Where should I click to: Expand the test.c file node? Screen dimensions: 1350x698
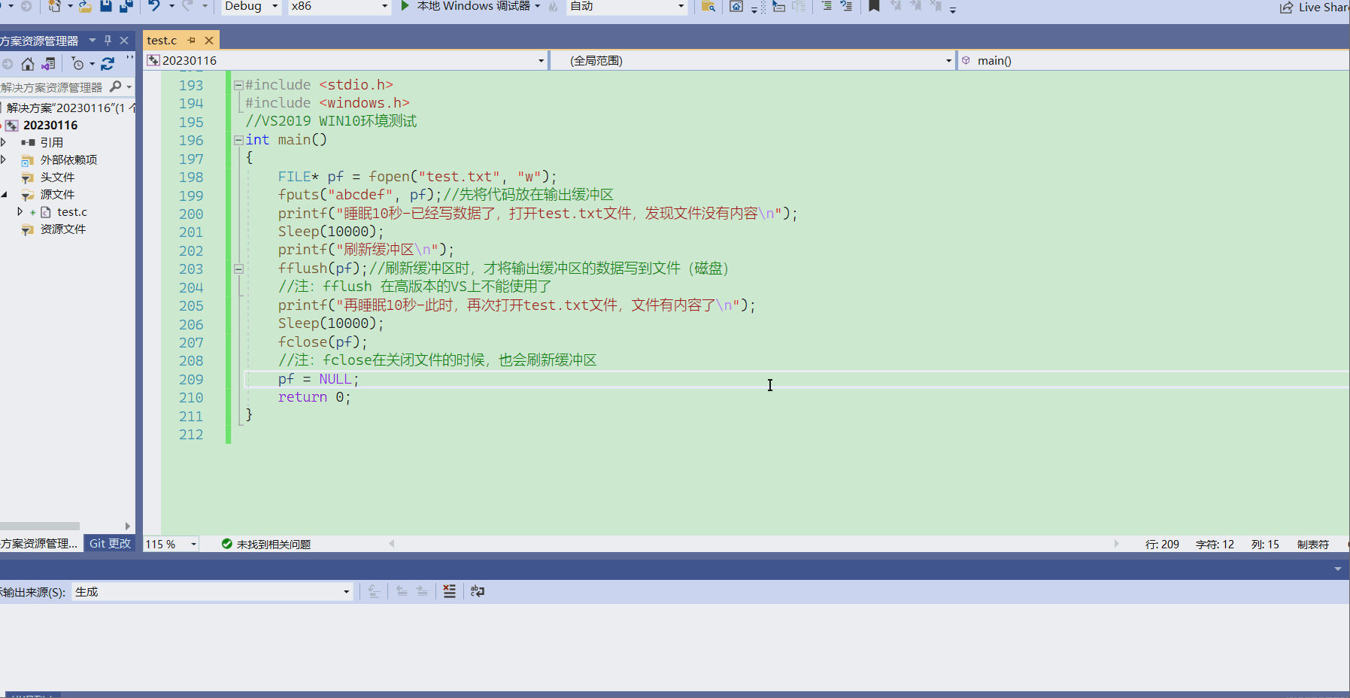(x=20, y=211)
